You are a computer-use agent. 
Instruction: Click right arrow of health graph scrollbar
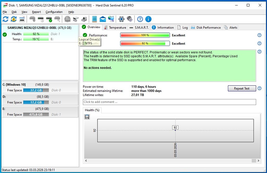point(258,161)
